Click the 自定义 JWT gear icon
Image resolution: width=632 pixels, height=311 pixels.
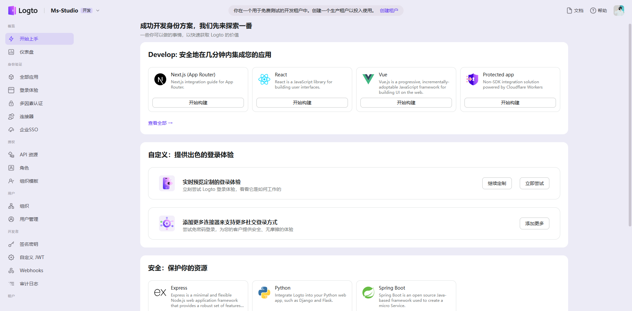pyautogui.click(x=11, y=257)
